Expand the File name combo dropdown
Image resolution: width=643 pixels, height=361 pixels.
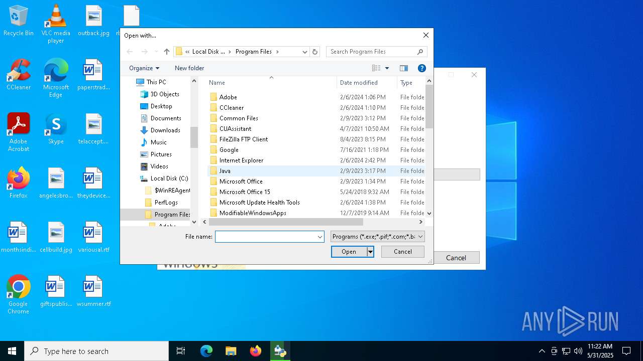(319, 237)
